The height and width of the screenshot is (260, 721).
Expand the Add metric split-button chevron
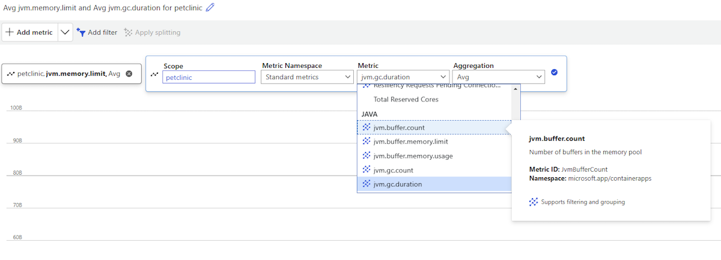tap(65, 32)
